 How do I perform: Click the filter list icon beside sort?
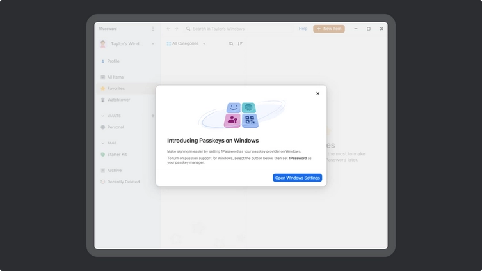231,44
